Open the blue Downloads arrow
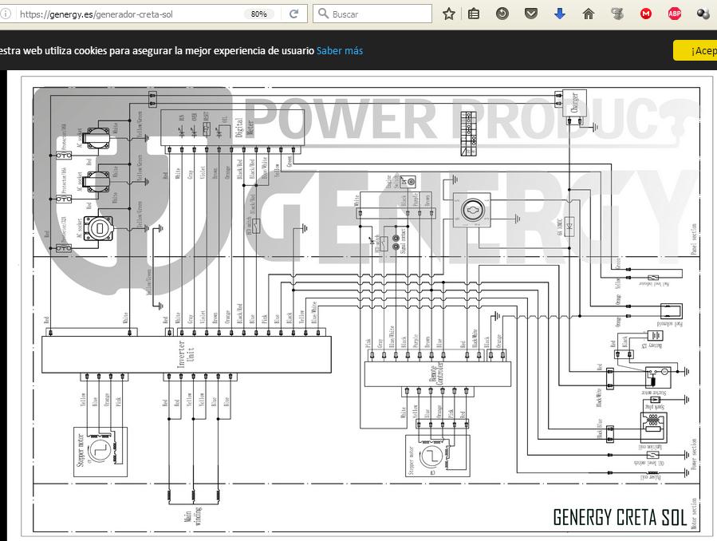Screen dimensions: 717x541 [x=560, y=14]
